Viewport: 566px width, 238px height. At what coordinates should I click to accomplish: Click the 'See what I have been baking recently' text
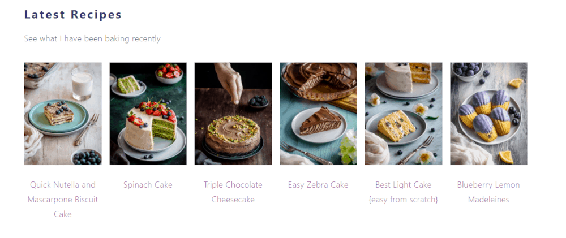tap(92, 38)
